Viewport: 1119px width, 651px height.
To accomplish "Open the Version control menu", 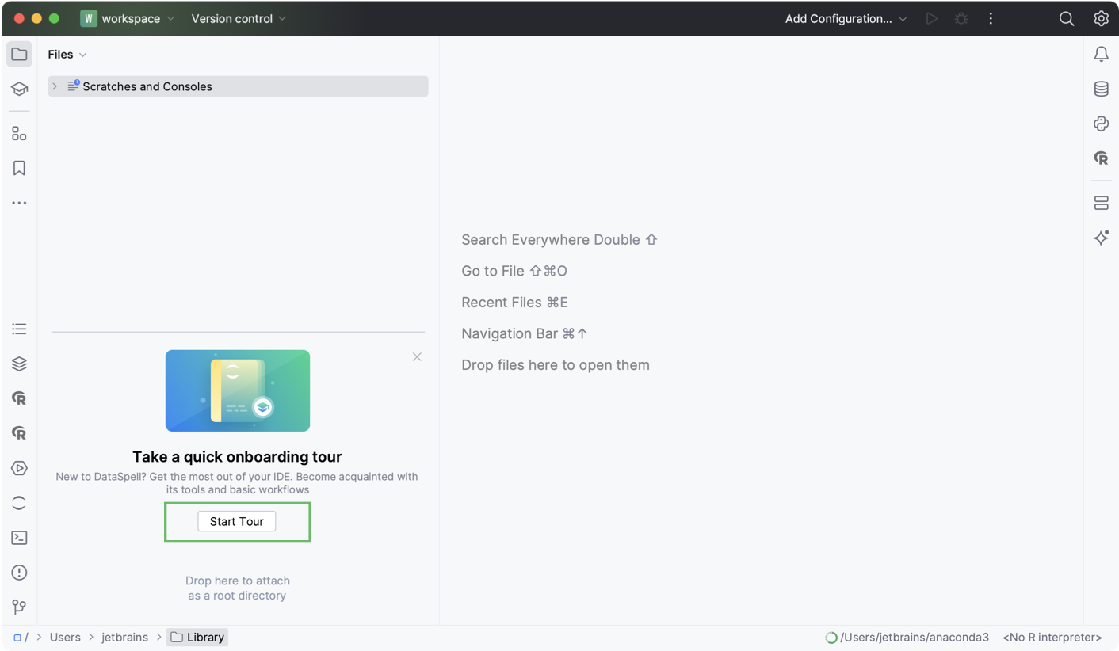I will tap(239, 18).
